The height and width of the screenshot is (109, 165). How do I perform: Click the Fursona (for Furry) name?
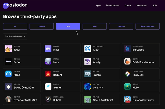(x=143, y=100)
